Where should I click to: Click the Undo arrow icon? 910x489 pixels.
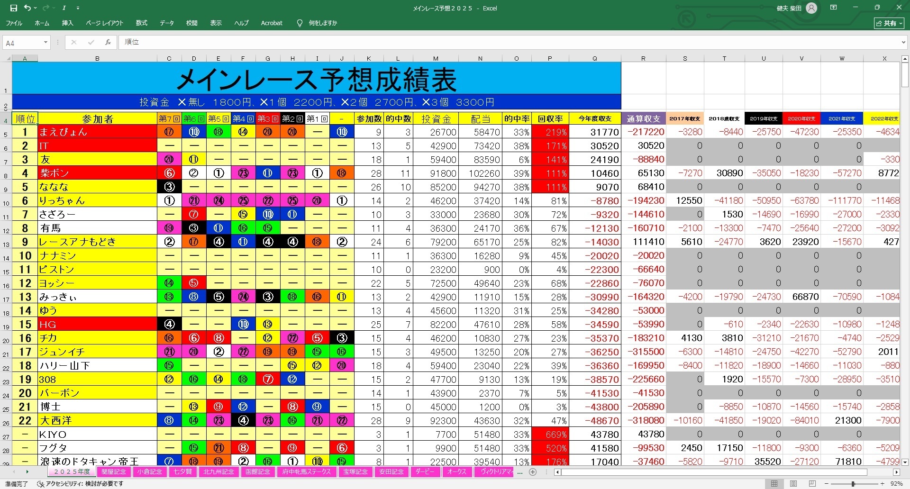27,8
